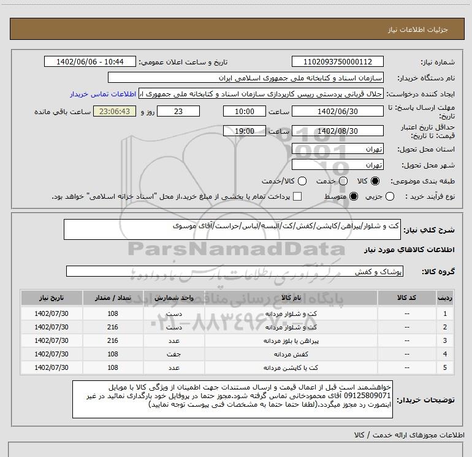Click remaining days field showing 23
Screen dimensions: 472x457
[x=178, y=111]
